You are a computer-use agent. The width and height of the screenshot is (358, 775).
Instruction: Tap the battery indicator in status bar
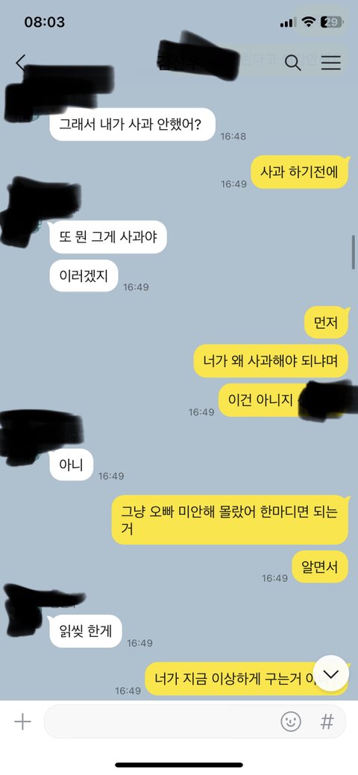332,22
